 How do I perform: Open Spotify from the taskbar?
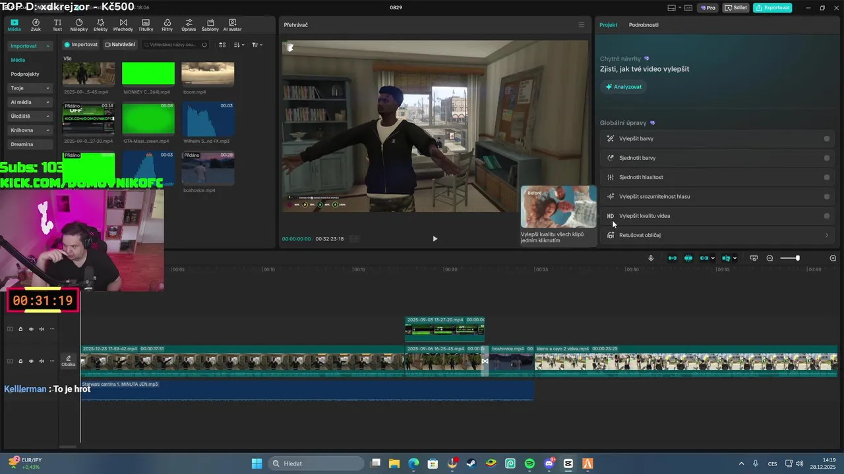click(529, 463)
